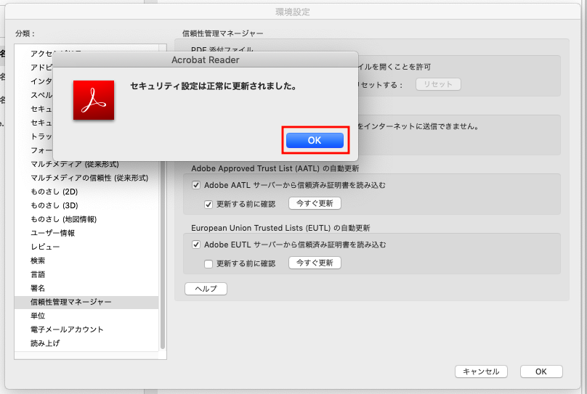
Task: Select ものさし (2D) category
Action: (86, 192)
